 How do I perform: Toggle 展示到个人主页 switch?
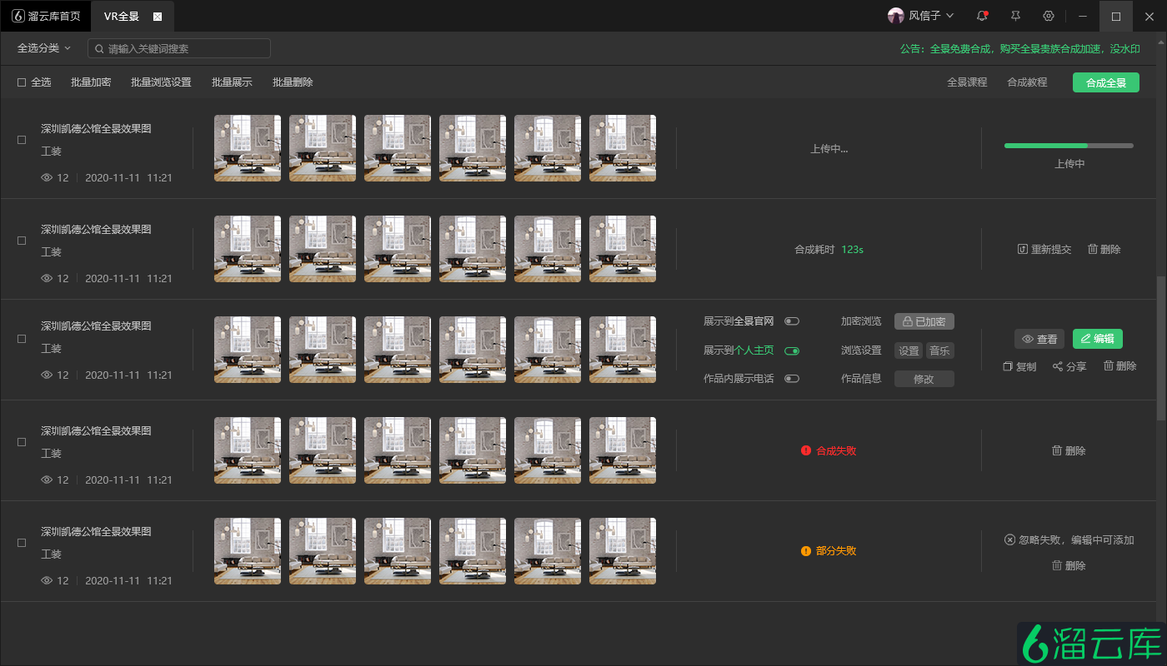(x=792, y=350)
